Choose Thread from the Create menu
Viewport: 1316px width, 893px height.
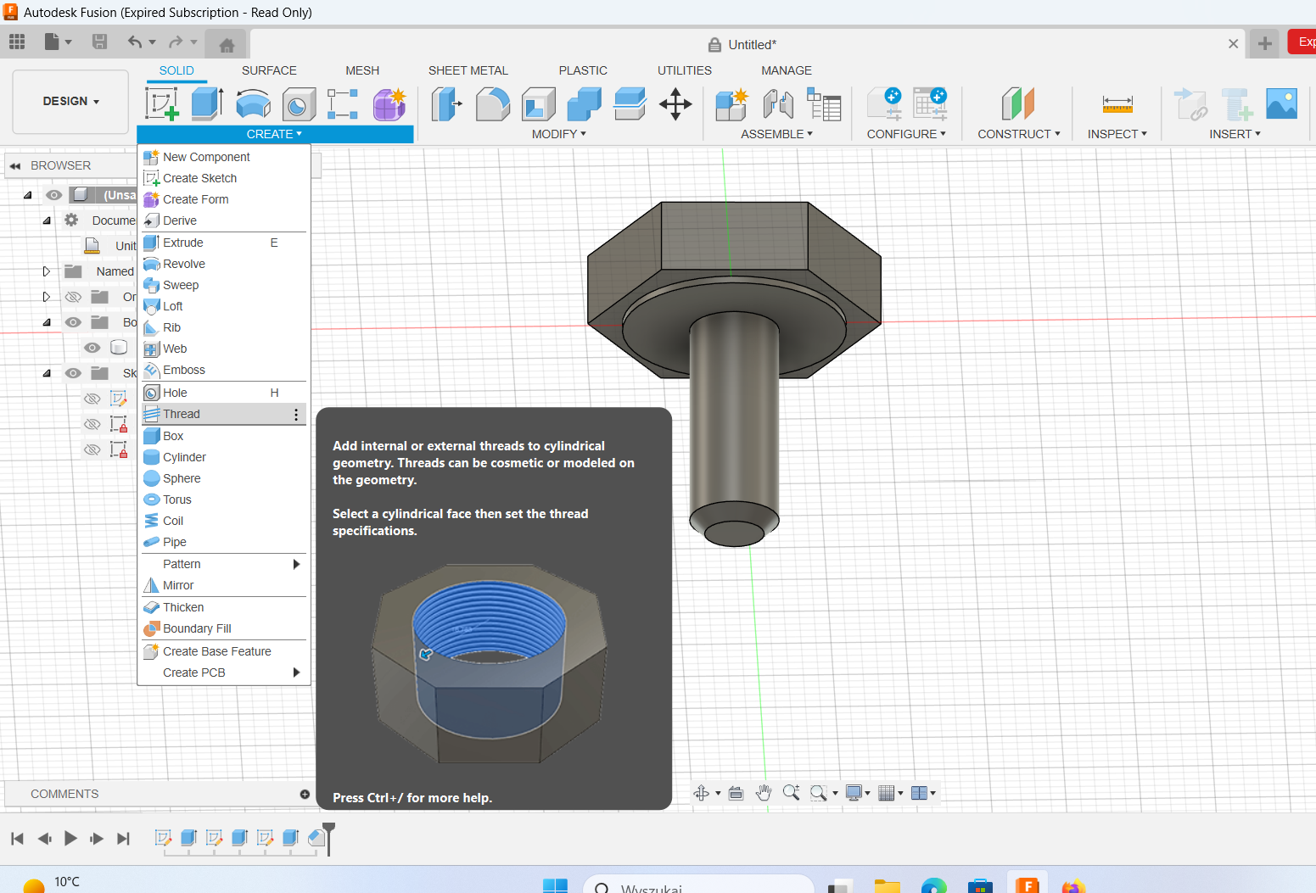224,414
